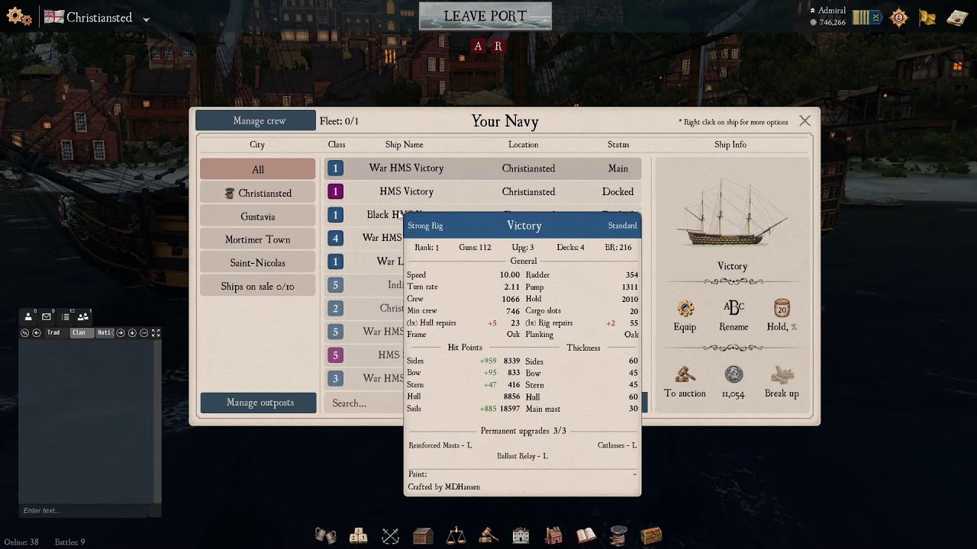Focus the ship Search field
This screenshot has width=977, height=549.
365,403
